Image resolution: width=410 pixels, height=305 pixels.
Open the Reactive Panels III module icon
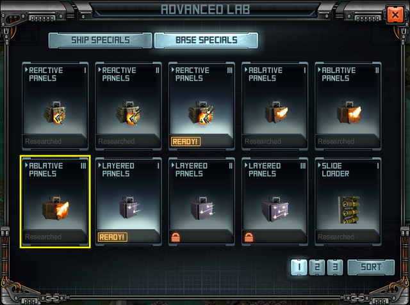(x=201, y=113)
